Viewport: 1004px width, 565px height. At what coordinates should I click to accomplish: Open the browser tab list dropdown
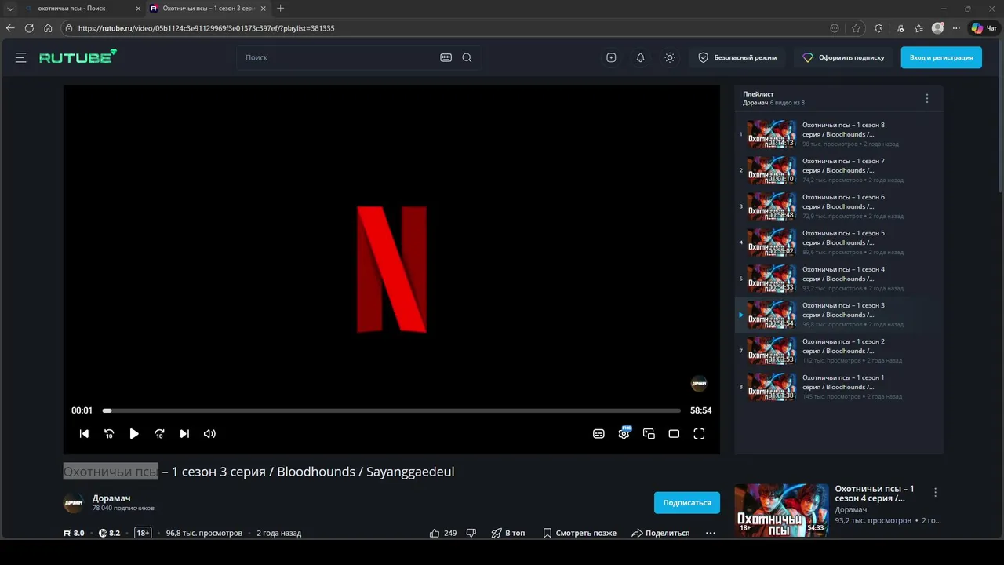10,8
